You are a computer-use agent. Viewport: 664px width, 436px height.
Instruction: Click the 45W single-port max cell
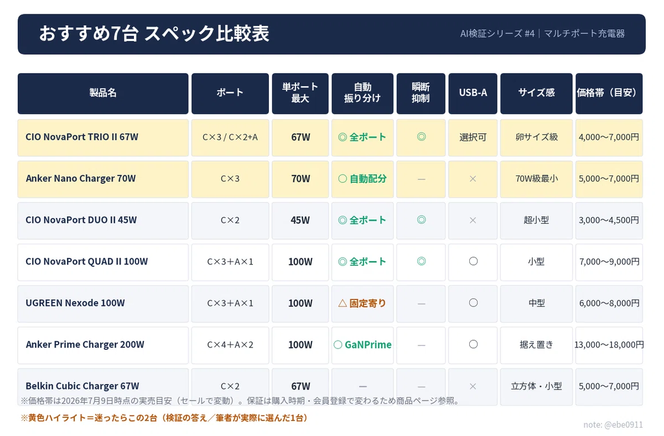click(x=300, y=220)
